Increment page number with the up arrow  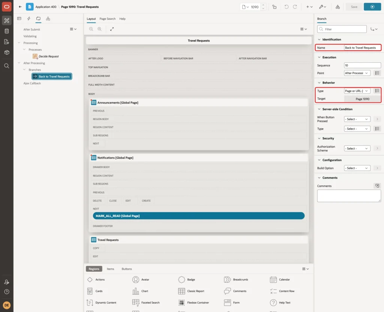(263, 5)
